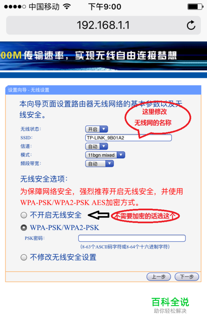Click the 下一步 button

(x=187, y=277)
